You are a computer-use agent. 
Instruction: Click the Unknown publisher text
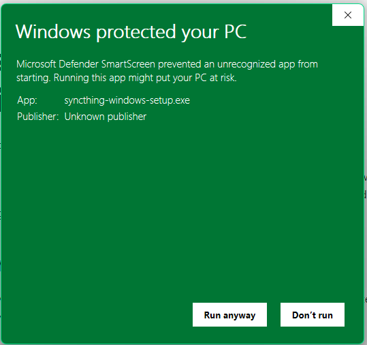pyautogui.click(x=106, y=117)
